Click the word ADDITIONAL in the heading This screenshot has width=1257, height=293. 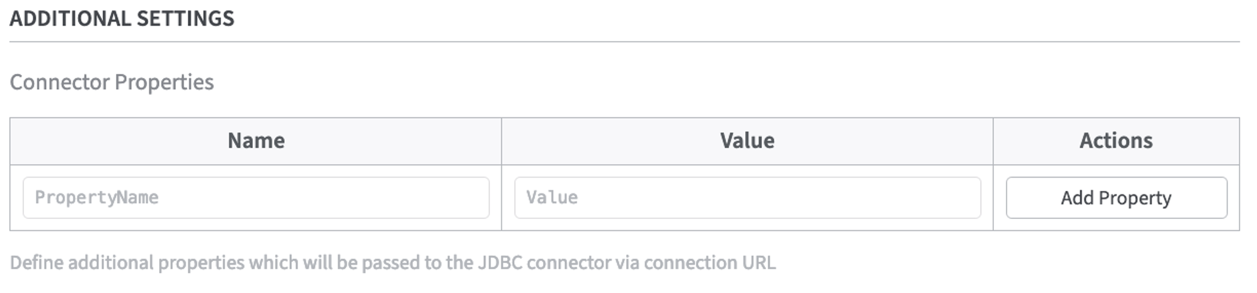(70, 19)
